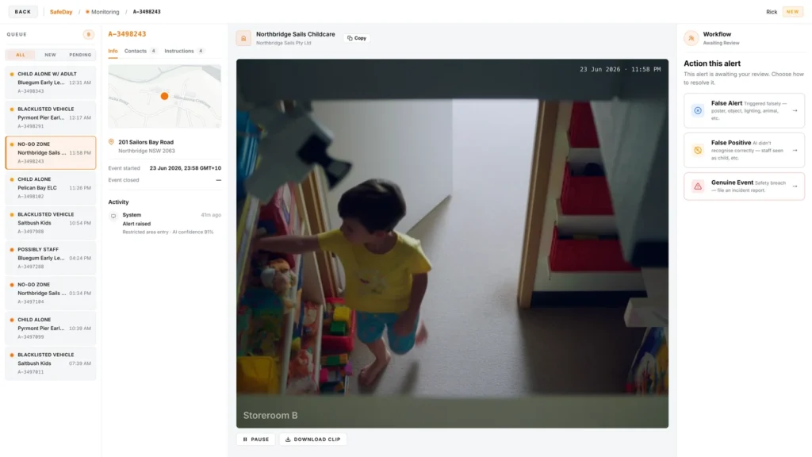Click the childcare centre building icon
Viewport: 812px width, 457px height.
tap(243, 38)
